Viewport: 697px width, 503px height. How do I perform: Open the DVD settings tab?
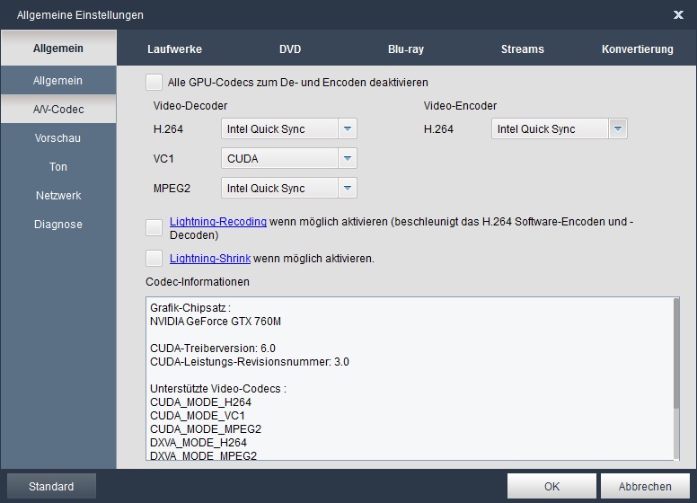pos(290,49)
